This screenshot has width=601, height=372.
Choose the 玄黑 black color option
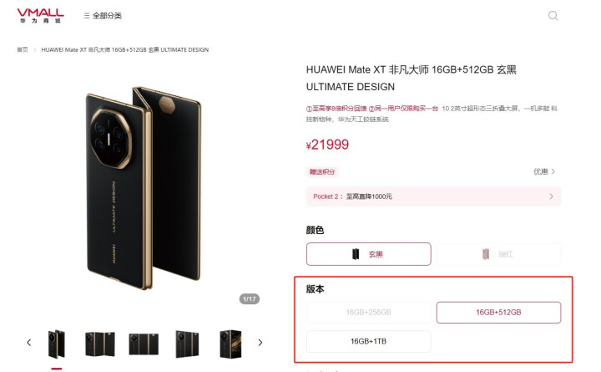click(x=369, y=254)
